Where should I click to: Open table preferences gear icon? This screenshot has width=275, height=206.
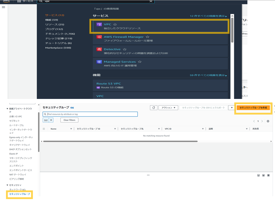268,121
